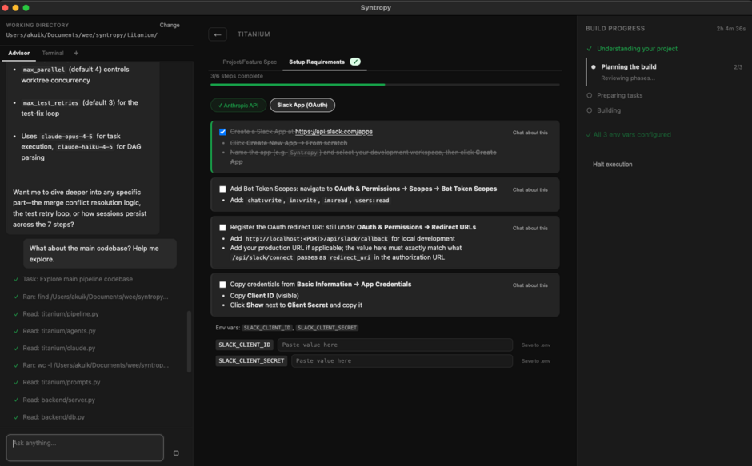Viewport: 752px width, 466px height.
Task: Click the SLACK_CLIENT_ID env var tag in Env vars line
Action: [x=266, y=328]
